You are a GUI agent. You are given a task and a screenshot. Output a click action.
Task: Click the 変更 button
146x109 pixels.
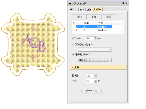click(x=109, y=17)
